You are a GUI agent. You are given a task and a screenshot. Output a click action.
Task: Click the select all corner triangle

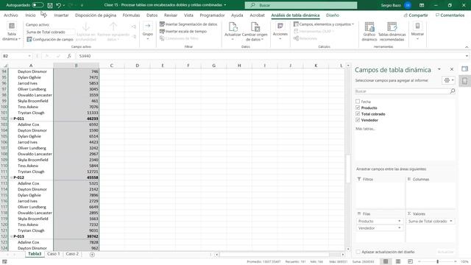tap(5, 66)
